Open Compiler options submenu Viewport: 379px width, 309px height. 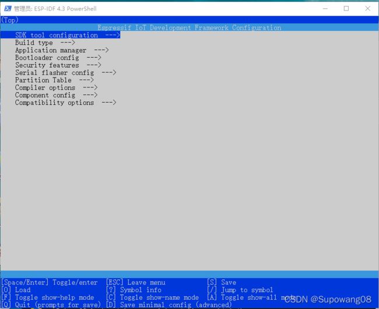(56, 87)
